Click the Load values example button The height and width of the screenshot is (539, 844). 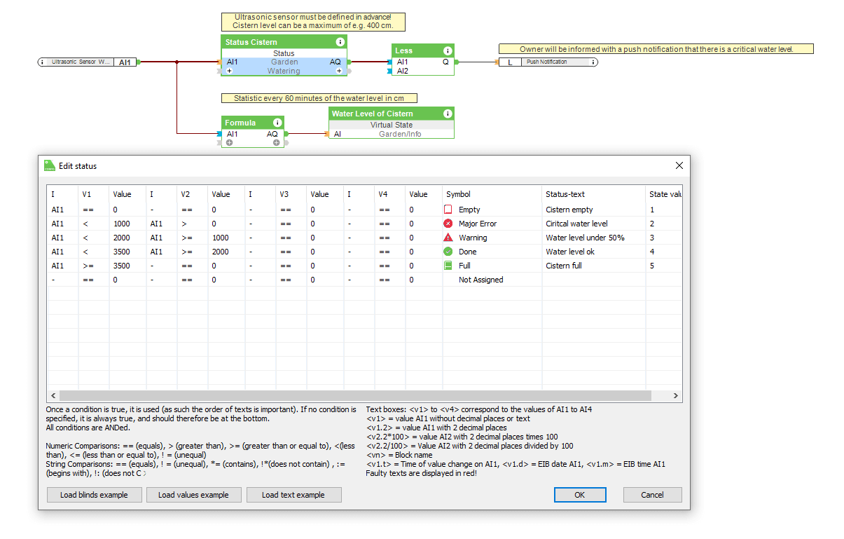click(x=193, y=495)
